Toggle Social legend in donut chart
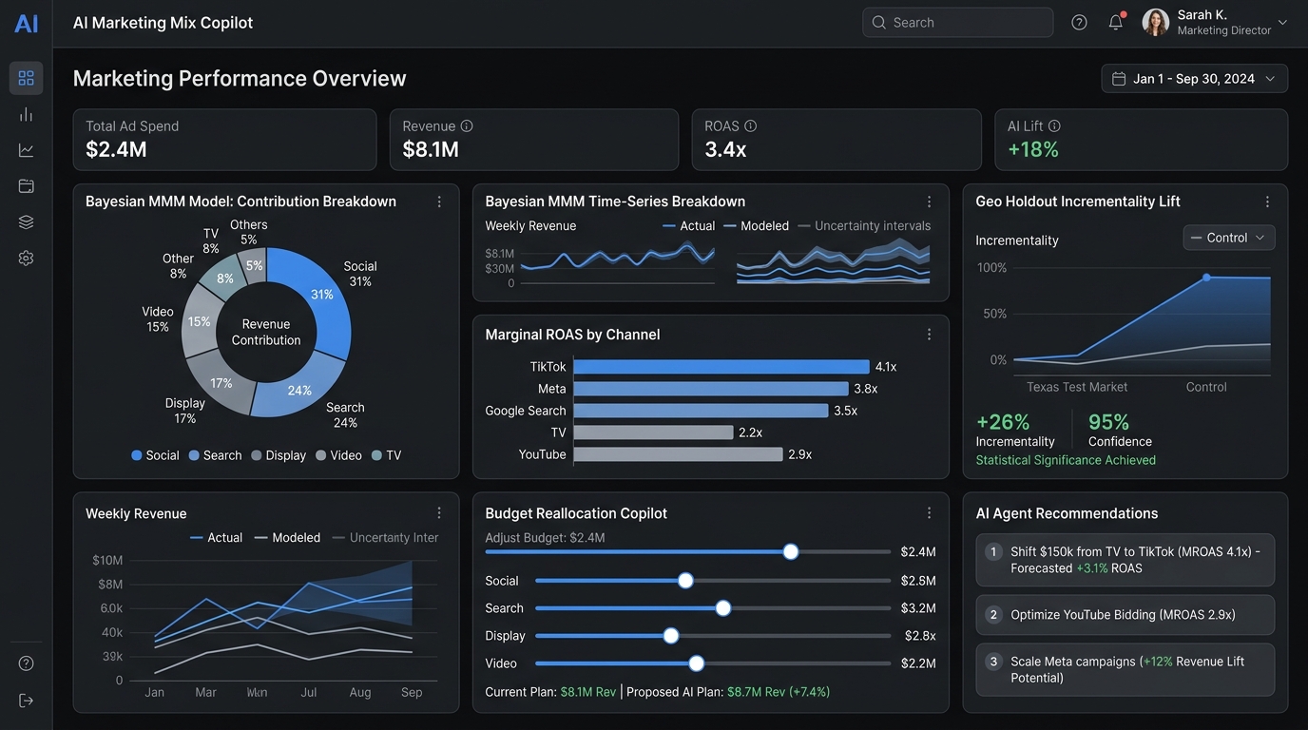1308x730 pixels. point(155,455)
